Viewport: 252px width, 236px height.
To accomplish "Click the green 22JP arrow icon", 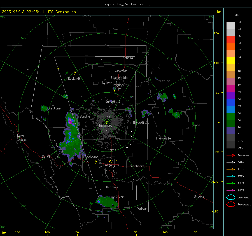I will click(x=231, y=183).
